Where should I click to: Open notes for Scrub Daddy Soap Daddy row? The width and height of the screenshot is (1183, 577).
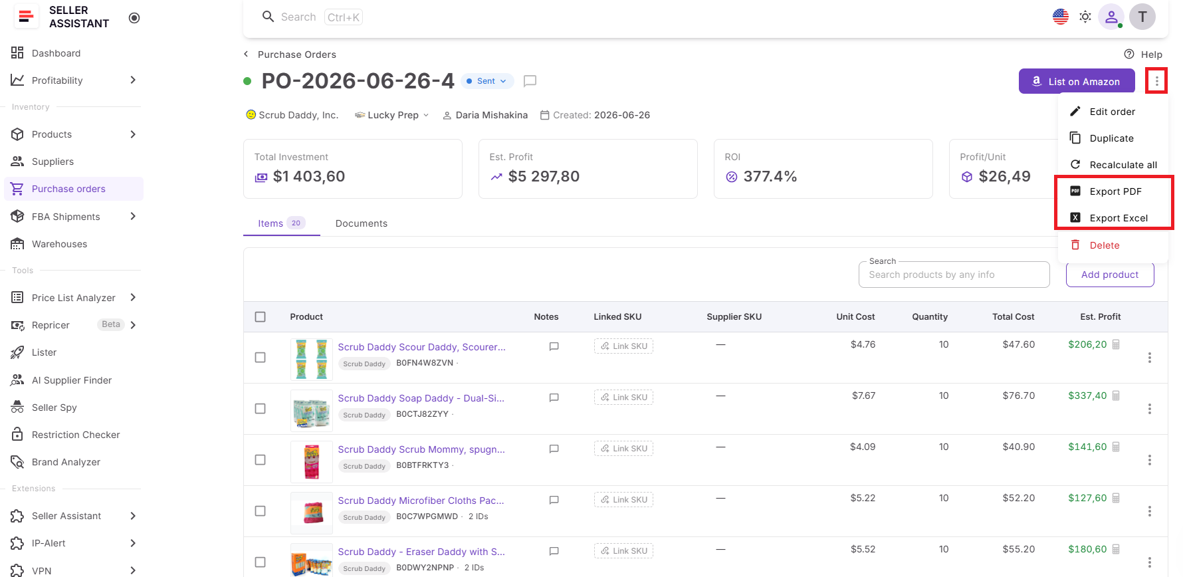click(554, 398)
